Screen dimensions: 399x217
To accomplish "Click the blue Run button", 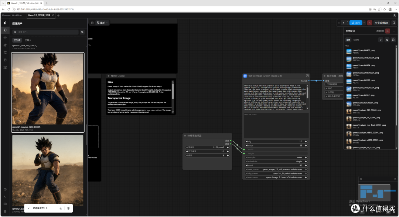I will pos(356,23).
